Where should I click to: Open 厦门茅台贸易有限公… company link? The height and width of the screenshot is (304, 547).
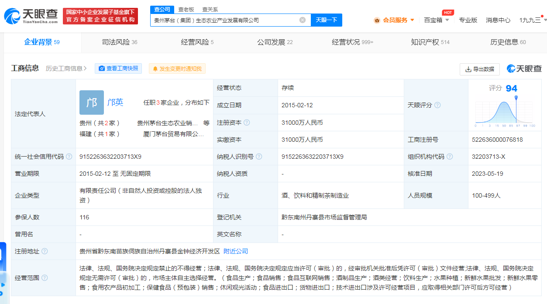(173, 134)
